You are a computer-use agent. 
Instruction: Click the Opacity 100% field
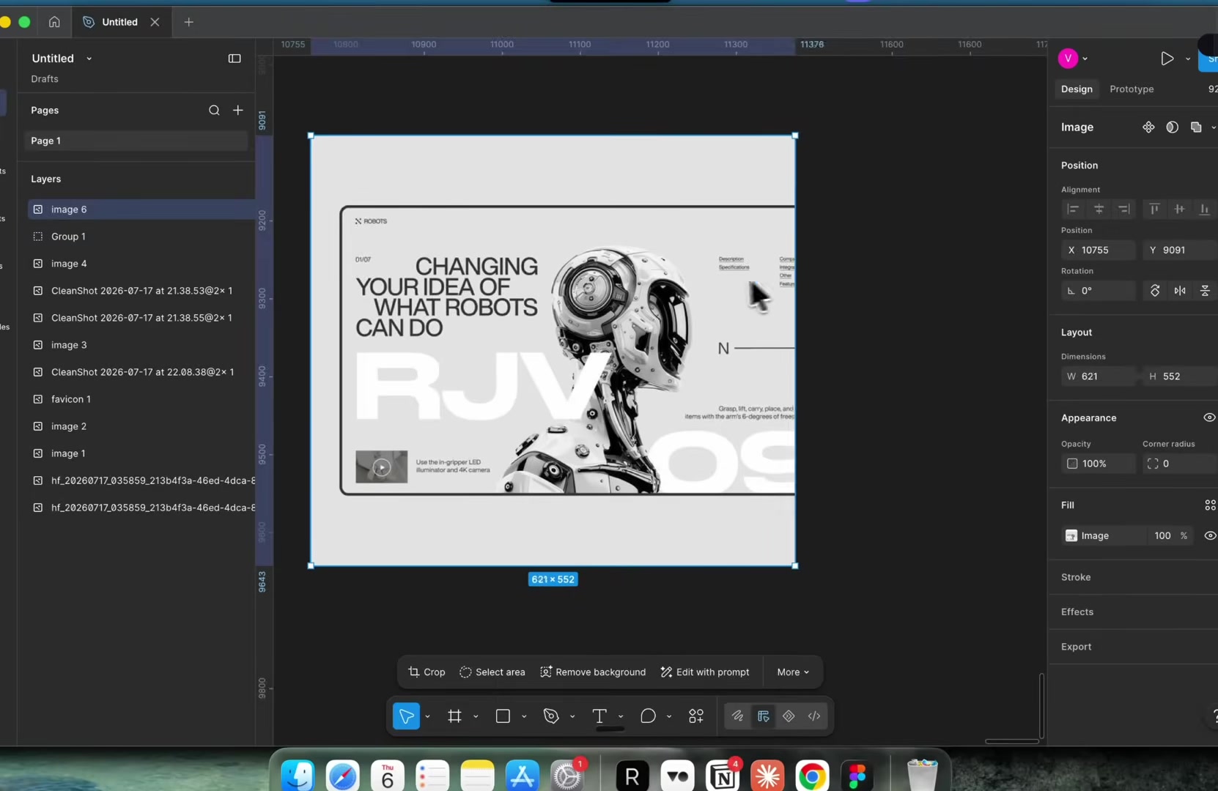coord(1098,464)
